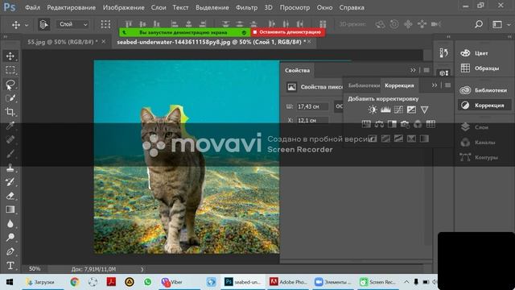Open the Образцы panel button

[484, 68]
